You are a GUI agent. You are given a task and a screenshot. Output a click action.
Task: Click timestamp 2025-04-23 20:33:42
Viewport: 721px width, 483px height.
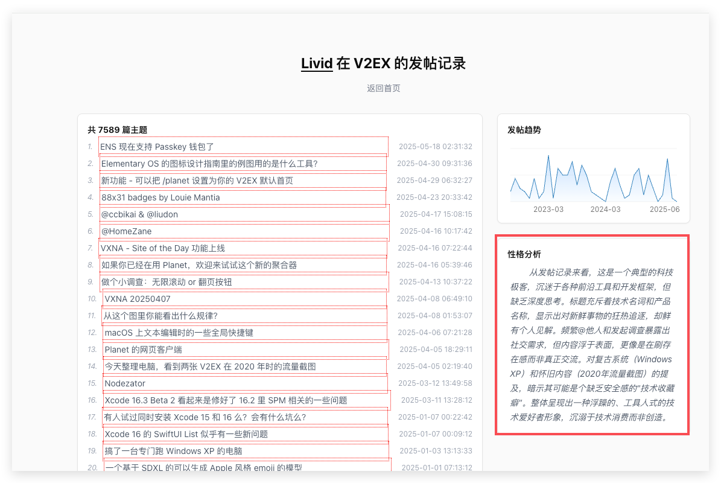[434, 197]
